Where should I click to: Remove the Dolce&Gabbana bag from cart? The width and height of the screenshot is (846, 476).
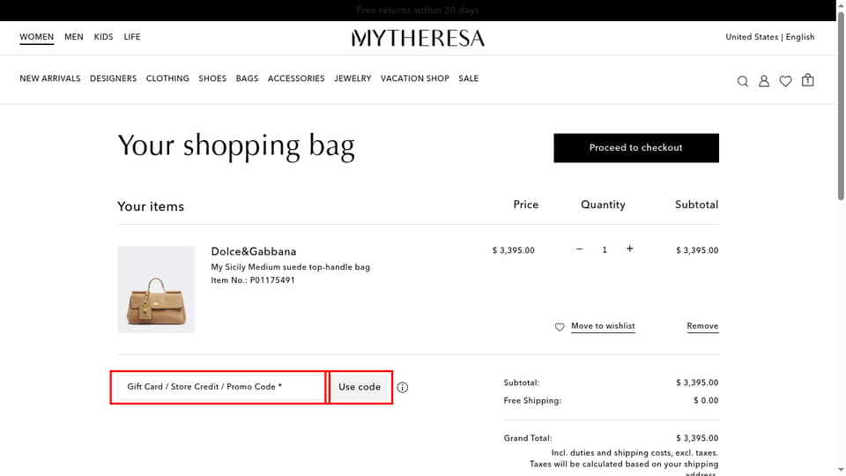(702, 326)
